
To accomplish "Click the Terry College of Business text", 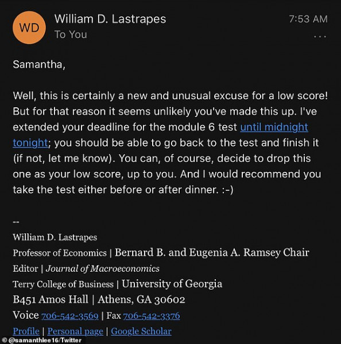I will [63, 284].
